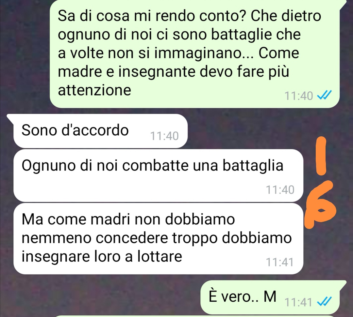The image size is (353, 317).
Task: Click the 11:40 timestamp on green 'attenzione' bubble
Action: (299, 96)
